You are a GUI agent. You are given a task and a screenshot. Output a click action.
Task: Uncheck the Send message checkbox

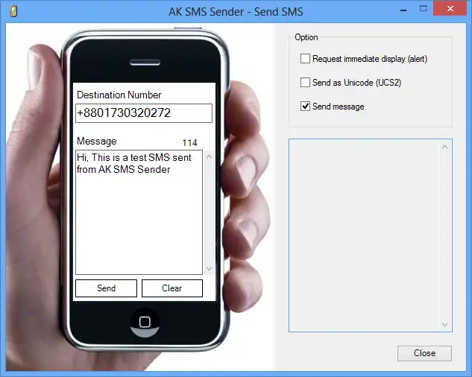305,107
